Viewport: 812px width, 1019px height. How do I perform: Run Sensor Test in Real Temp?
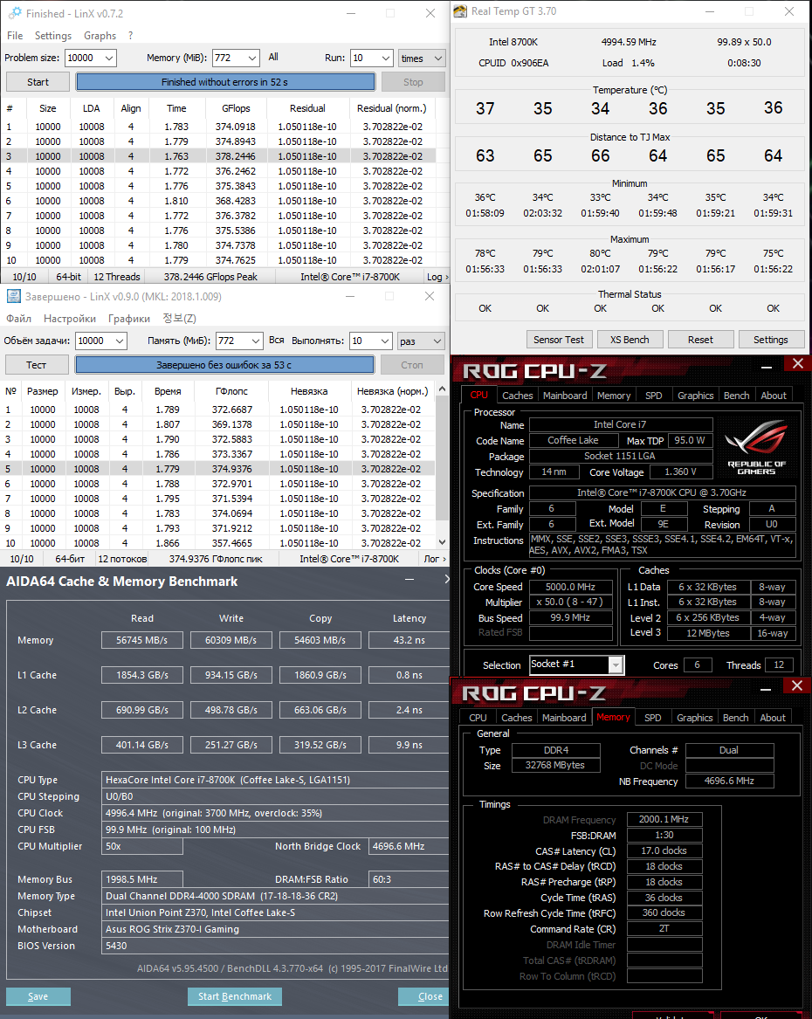(x=559, y=340)
